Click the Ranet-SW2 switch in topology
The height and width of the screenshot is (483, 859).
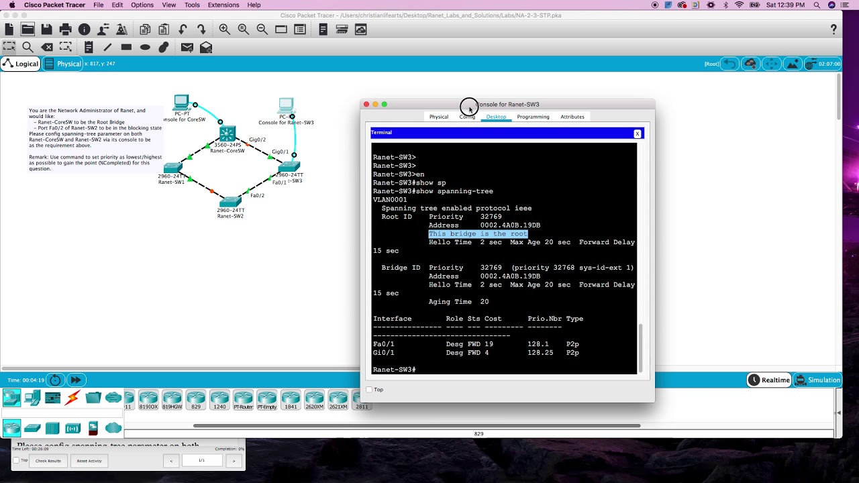click(230, 201)
